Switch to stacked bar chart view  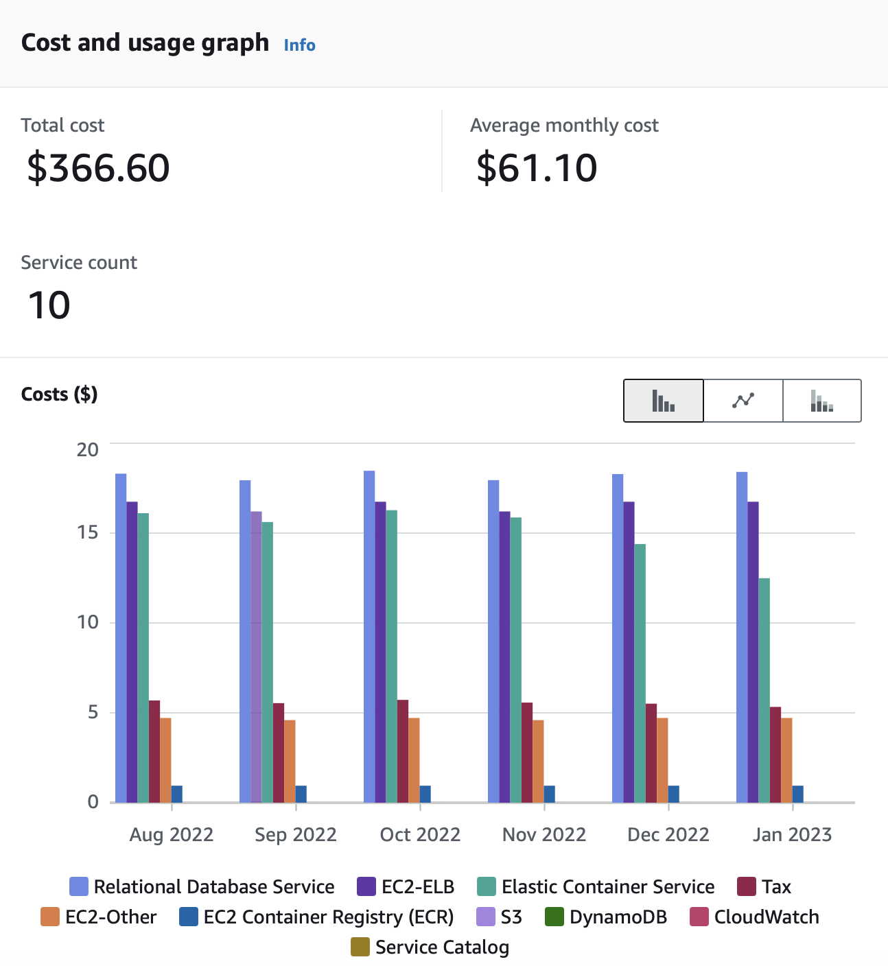821,401
